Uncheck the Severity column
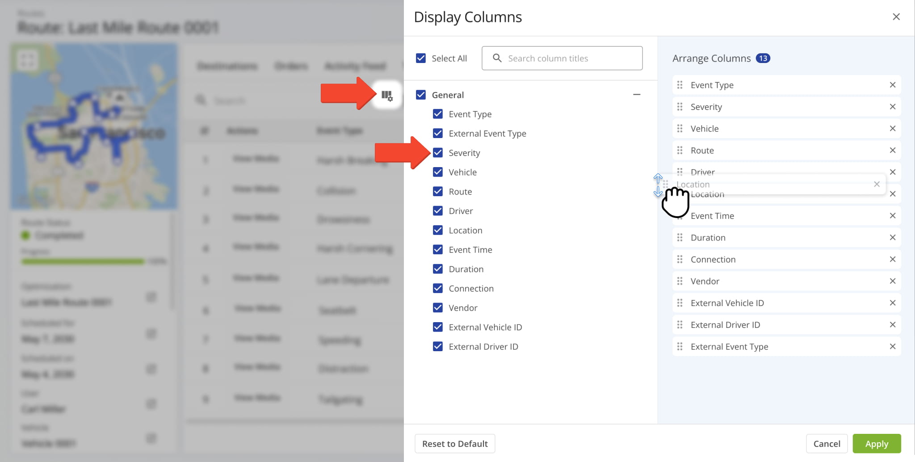915x462 pixels. (438, 153)
